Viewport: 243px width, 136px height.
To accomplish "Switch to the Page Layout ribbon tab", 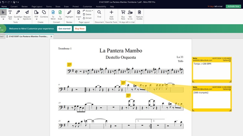I will coord(37,6).
